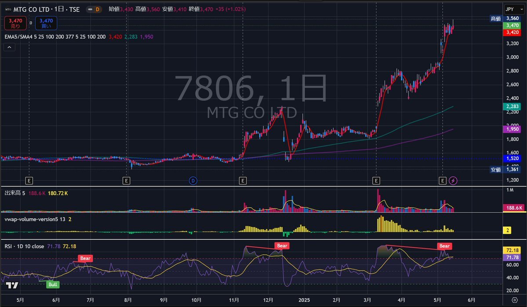Click the pink 188.6K volume scale label

pos(514,208)
